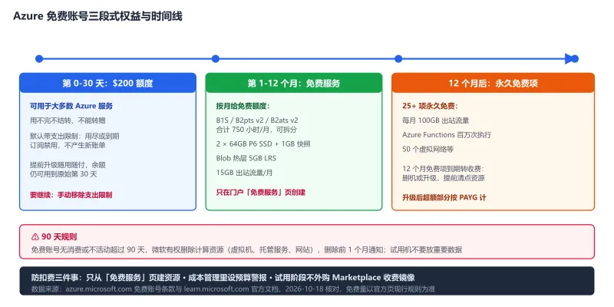Click the line 50 个虚拟网络等
The image size is (614, 307).
[427, 150]
